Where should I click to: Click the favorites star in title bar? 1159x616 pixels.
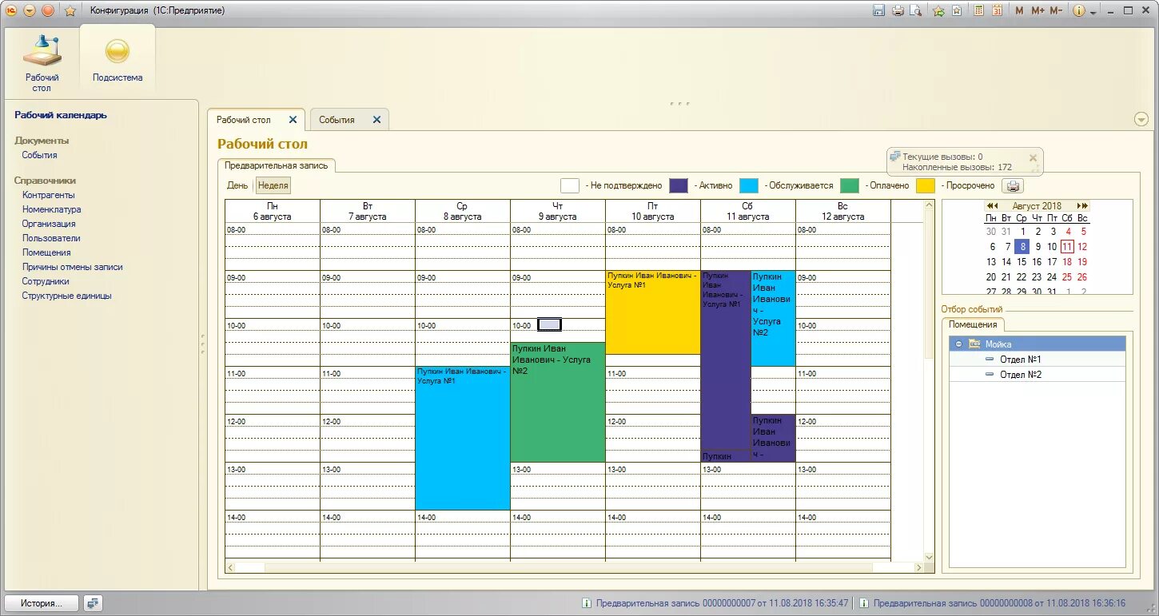pyautogui.click(x=70, y=10)
